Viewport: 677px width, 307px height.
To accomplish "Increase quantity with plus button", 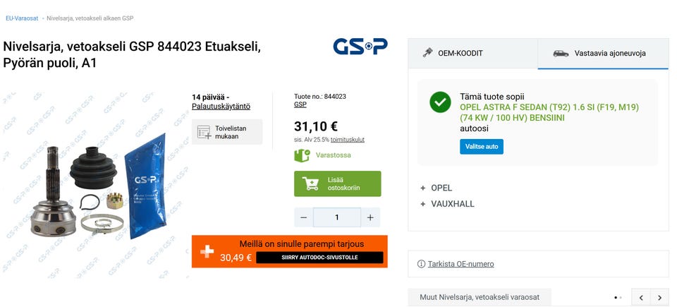I will click(370, 217).
